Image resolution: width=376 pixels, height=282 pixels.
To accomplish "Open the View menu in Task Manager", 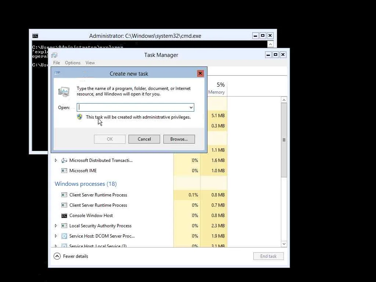I will click(90, 62).
